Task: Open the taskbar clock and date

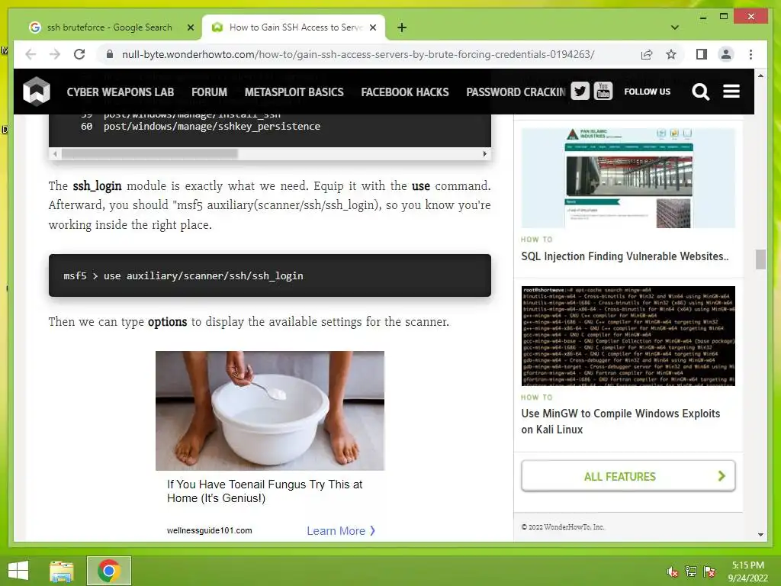Action: pos(747,572)
